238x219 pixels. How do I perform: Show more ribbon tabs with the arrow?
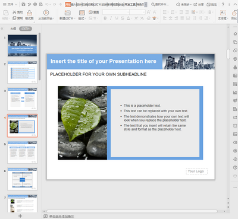[146, 4]
